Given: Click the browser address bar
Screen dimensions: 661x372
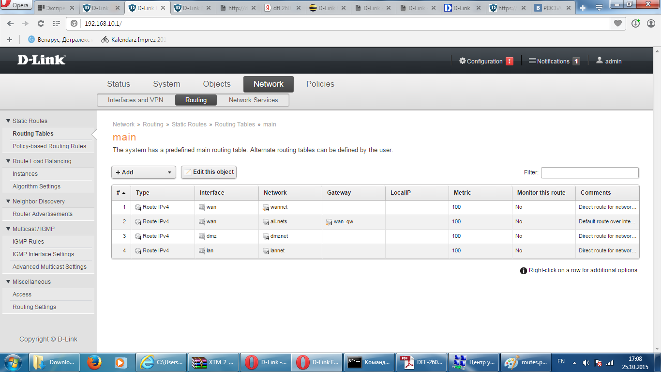Looking at the screenshot, I should click(x=339, y=24).
